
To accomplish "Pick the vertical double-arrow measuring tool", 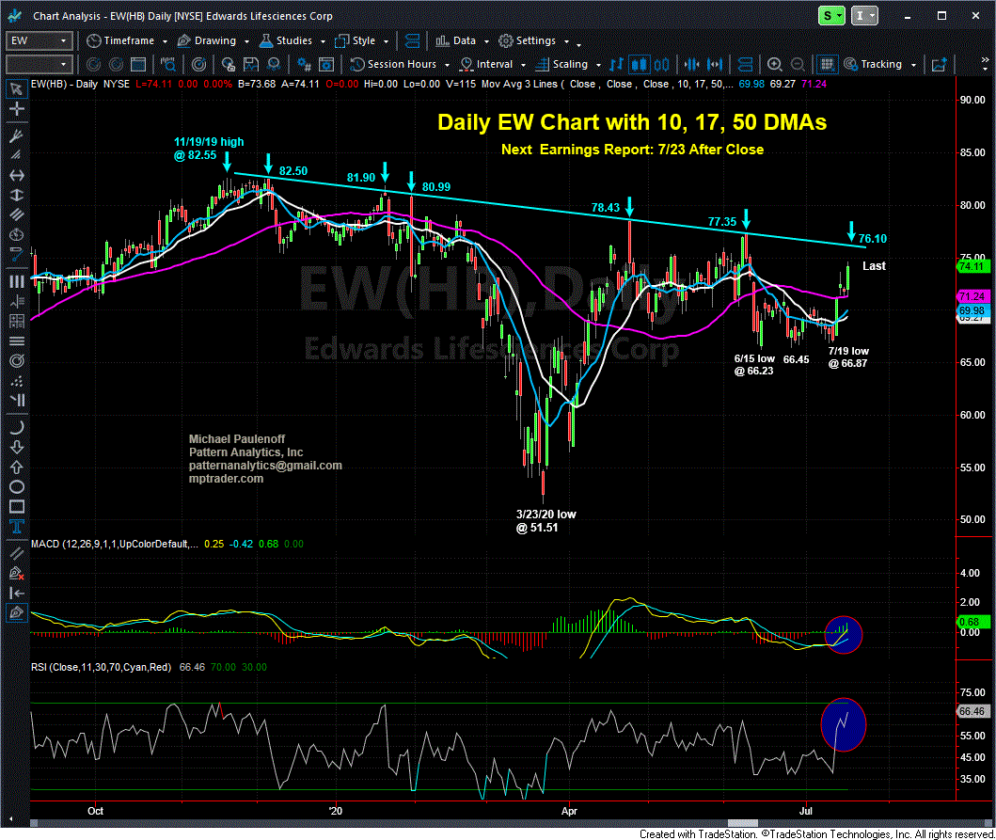I will (17, 195).
